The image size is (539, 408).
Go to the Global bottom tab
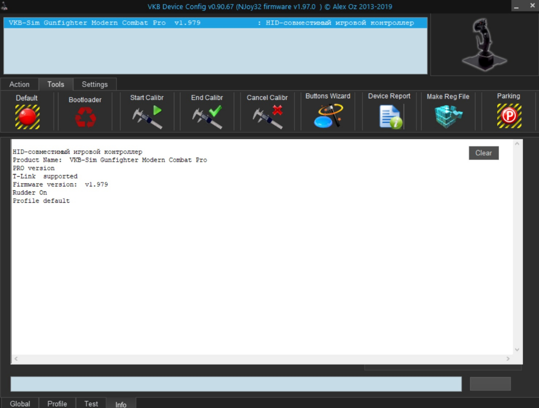coord(20,403)
